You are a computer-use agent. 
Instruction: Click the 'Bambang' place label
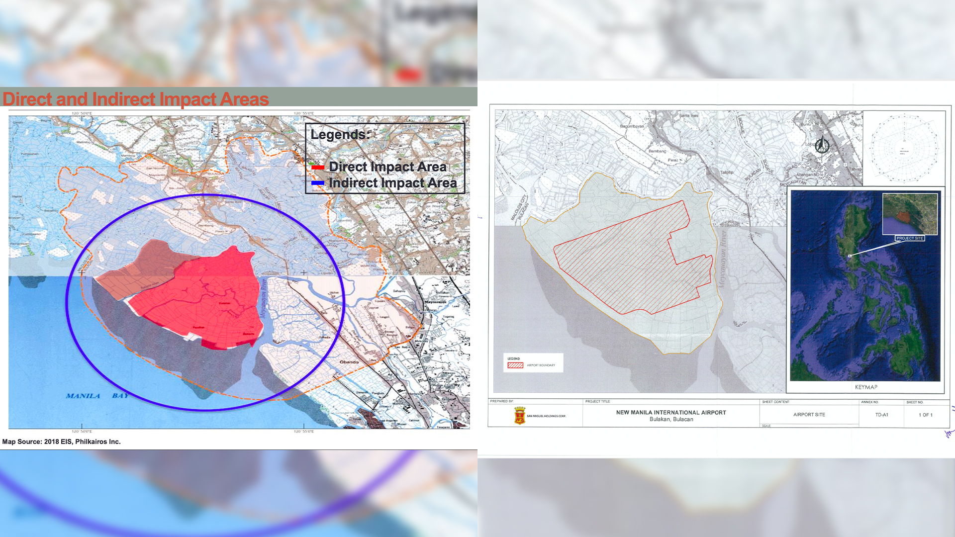pyautogui.click(x=657, y=151)
